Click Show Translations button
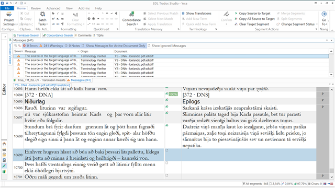Screen dimensions: 335x188 point(197,14)
